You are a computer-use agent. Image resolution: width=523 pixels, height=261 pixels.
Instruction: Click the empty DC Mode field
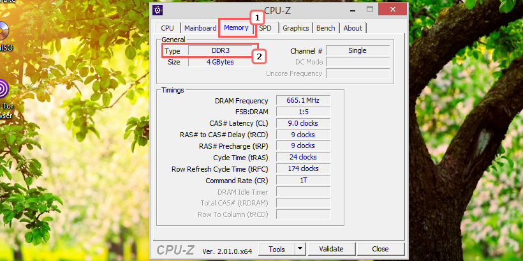click(x=358, y=62)
